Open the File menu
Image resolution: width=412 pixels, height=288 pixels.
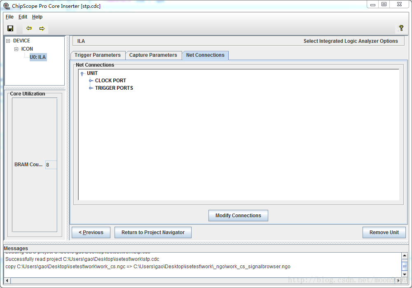(x=9, y=17)
